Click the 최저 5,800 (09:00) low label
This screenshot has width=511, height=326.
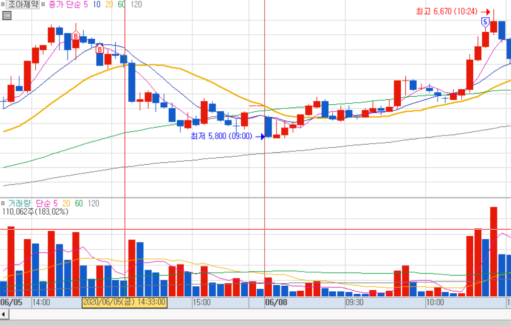pos(222,136)
